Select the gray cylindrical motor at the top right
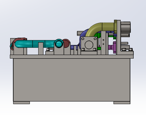The image size is (146, 115). pos(126,27)
